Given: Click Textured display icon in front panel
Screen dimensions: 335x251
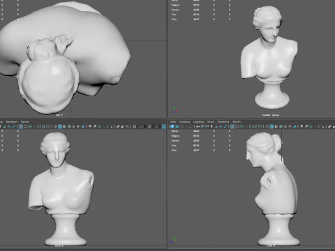Looking at the screenshot, I should pyautogui.click(x=73, y=126).
